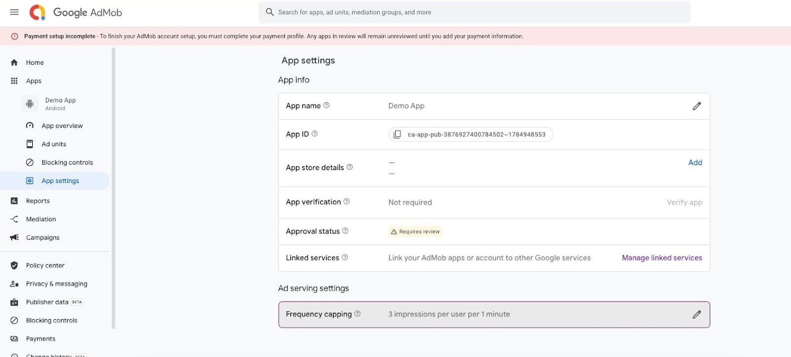Open the Apps section
Image resolution: width=791 pixels, height=357 pixels.
pyautogui.click(x=34, y=81)
